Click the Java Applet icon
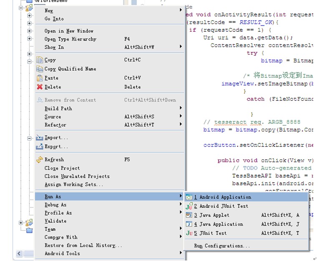 pos(189,215)
